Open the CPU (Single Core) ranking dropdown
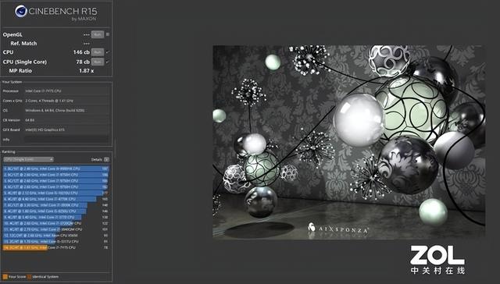The width and height of the screenshot is (500, 284). click(28, 159)
